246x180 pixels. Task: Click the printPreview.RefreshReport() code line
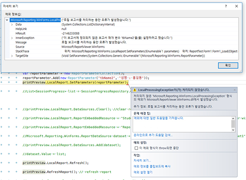(67, 172)
